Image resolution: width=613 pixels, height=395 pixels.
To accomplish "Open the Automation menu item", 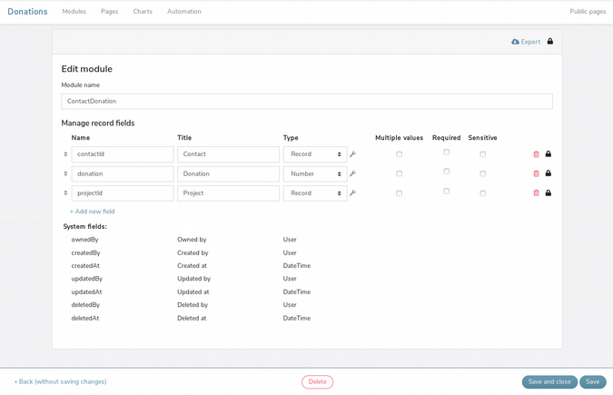I will coord(184,12).
